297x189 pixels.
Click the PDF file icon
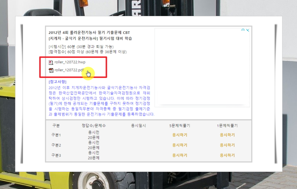click(51, 70)
